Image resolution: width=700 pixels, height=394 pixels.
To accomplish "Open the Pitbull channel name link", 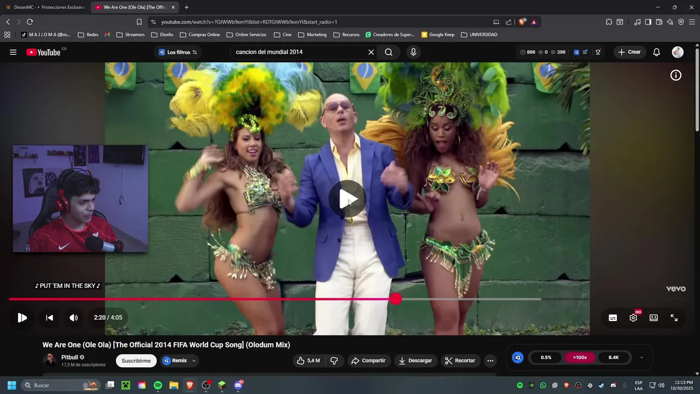I will [x=69, y=357].
